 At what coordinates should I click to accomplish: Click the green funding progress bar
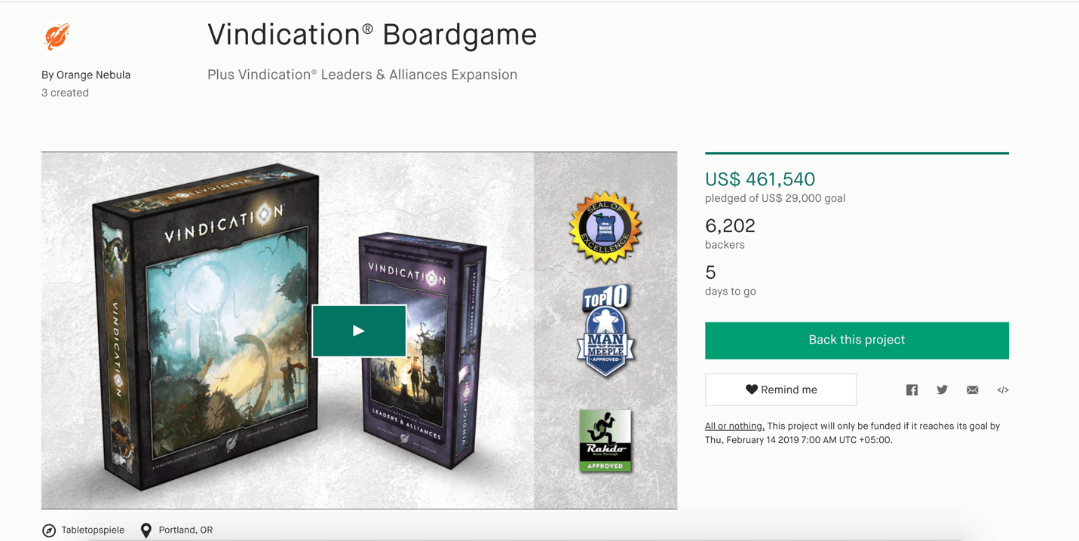pos(857,153)
